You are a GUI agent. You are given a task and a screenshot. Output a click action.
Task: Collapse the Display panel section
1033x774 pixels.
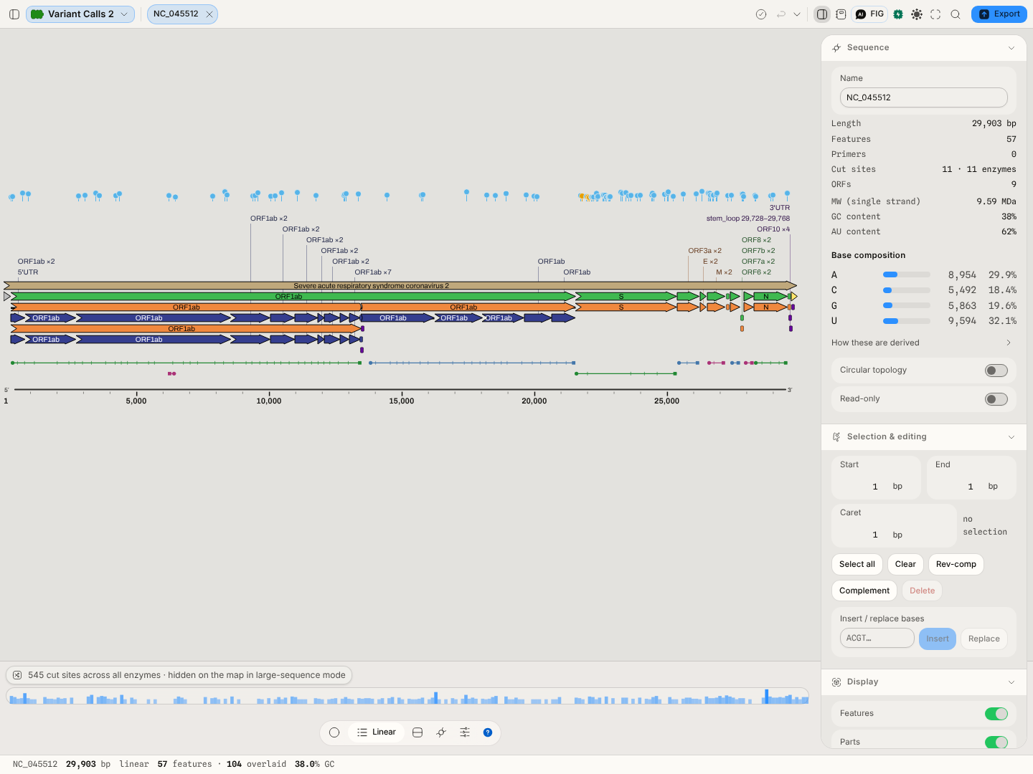click(x=1011, y=682)
